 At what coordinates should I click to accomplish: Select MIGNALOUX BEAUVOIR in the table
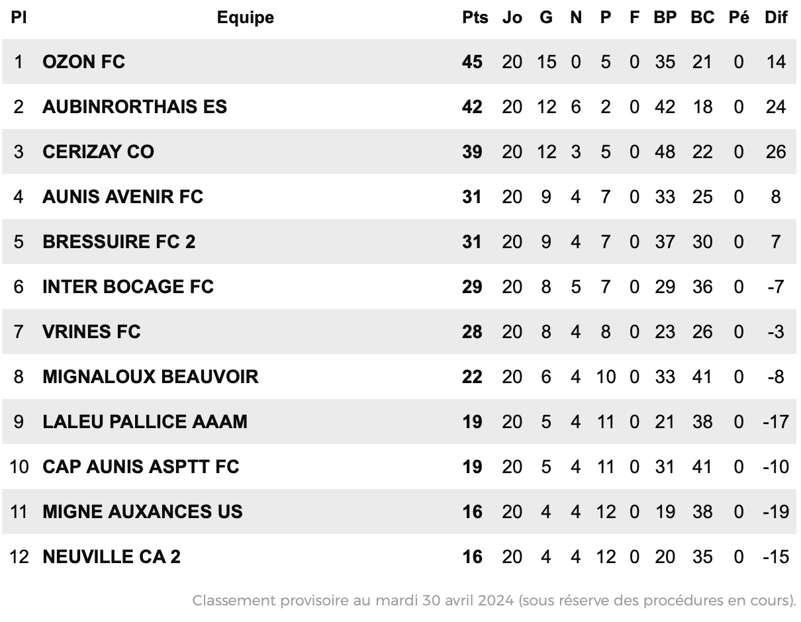click(150, 377)
